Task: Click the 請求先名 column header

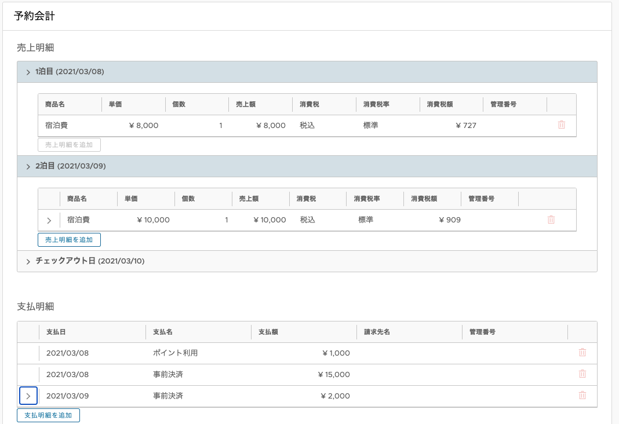Action: click(x=377, y=332)
